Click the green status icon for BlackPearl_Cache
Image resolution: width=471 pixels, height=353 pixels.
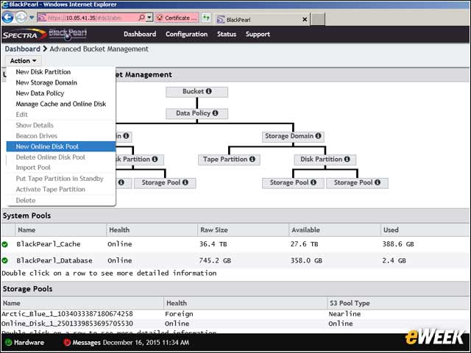point(5,244)
